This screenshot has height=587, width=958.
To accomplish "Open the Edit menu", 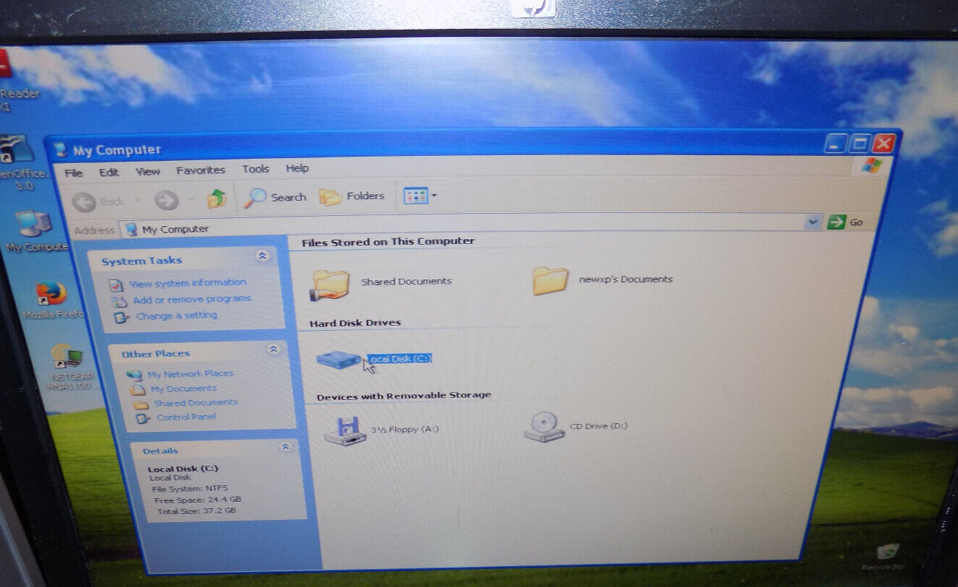I will (x=109, y=173).
